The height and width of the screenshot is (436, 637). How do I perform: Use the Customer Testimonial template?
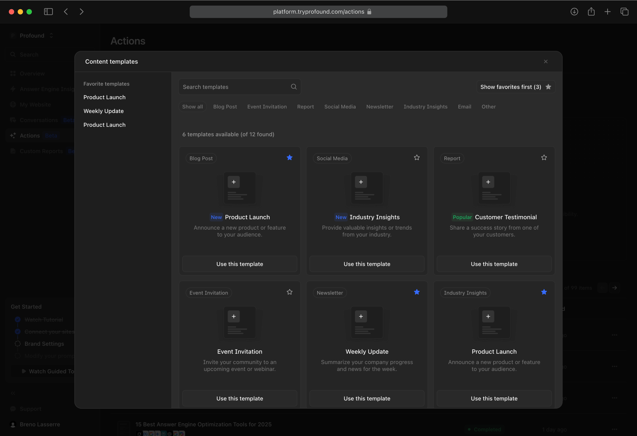point(494,264)
